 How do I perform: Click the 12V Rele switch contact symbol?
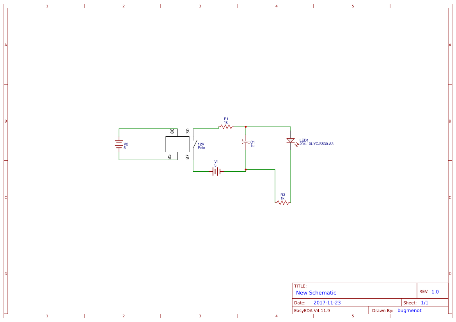click(x=195, y=144)
